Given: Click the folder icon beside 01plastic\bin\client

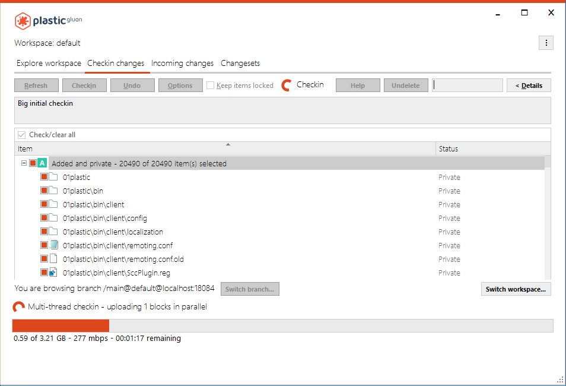Looking at the screenshot, I should [x=55, y=204].
